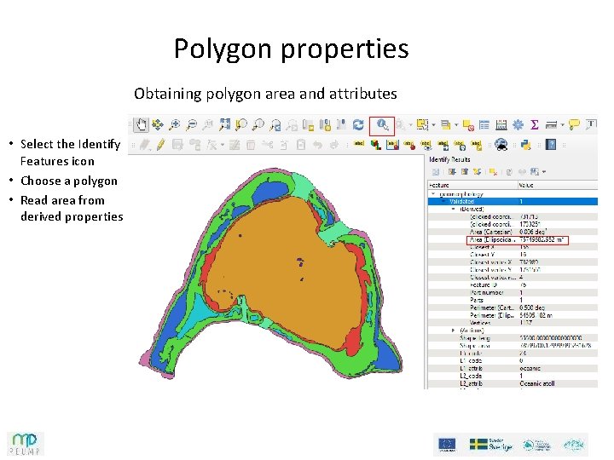The image size is (614, 460).
Task: Select the Identify Features tool
Action: (382, 125)
